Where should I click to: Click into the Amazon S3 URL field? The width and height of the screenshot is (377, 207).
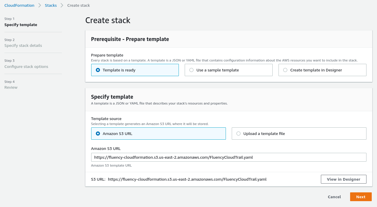[229, 157]
